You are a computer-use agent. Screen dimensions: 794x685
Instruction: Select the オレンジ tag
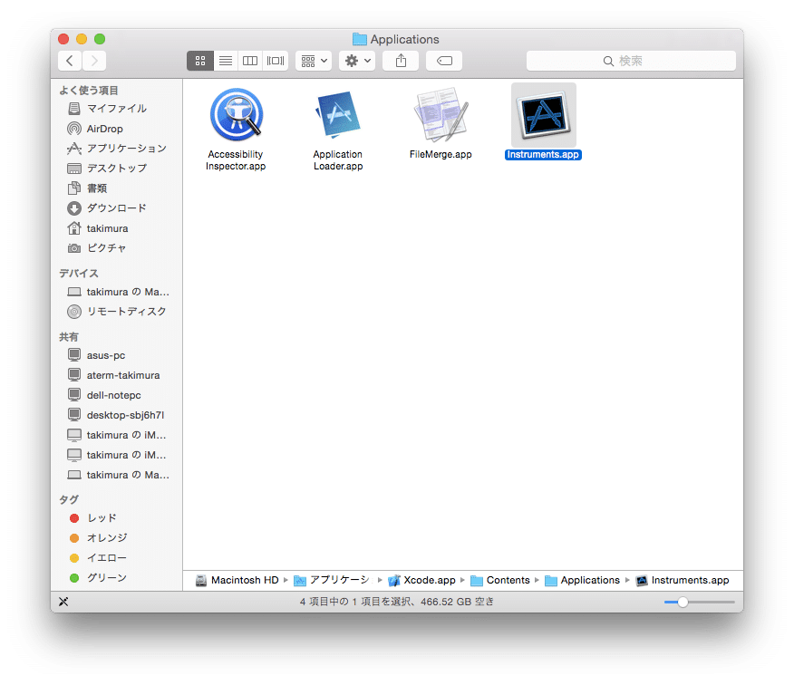(116, 537)
